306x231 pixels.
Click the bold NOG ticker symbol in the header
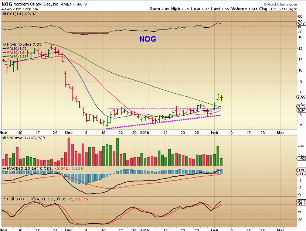click(7, 4)
